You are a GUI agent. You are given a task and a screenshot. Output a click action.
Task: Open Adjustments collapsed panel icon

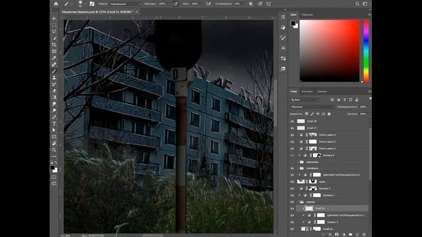[x=283, y=28]
